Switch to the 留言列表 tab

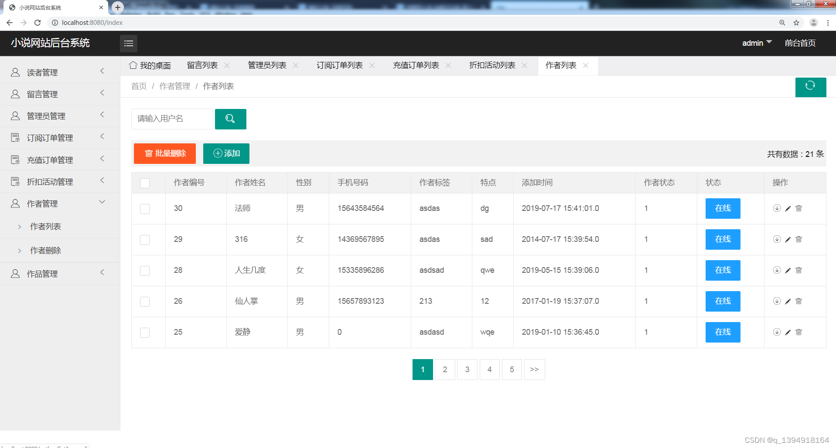point(202,65)
